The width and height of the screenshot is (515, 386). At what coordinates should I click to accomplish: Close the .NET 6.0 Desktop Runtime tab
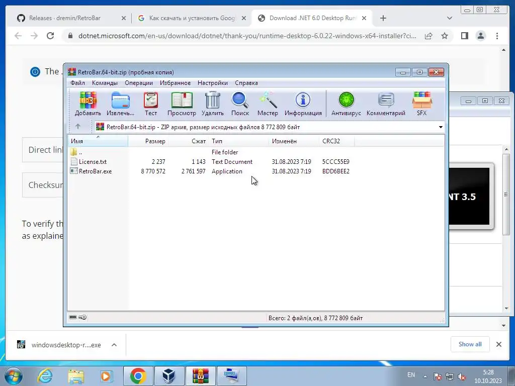[364, 18]
